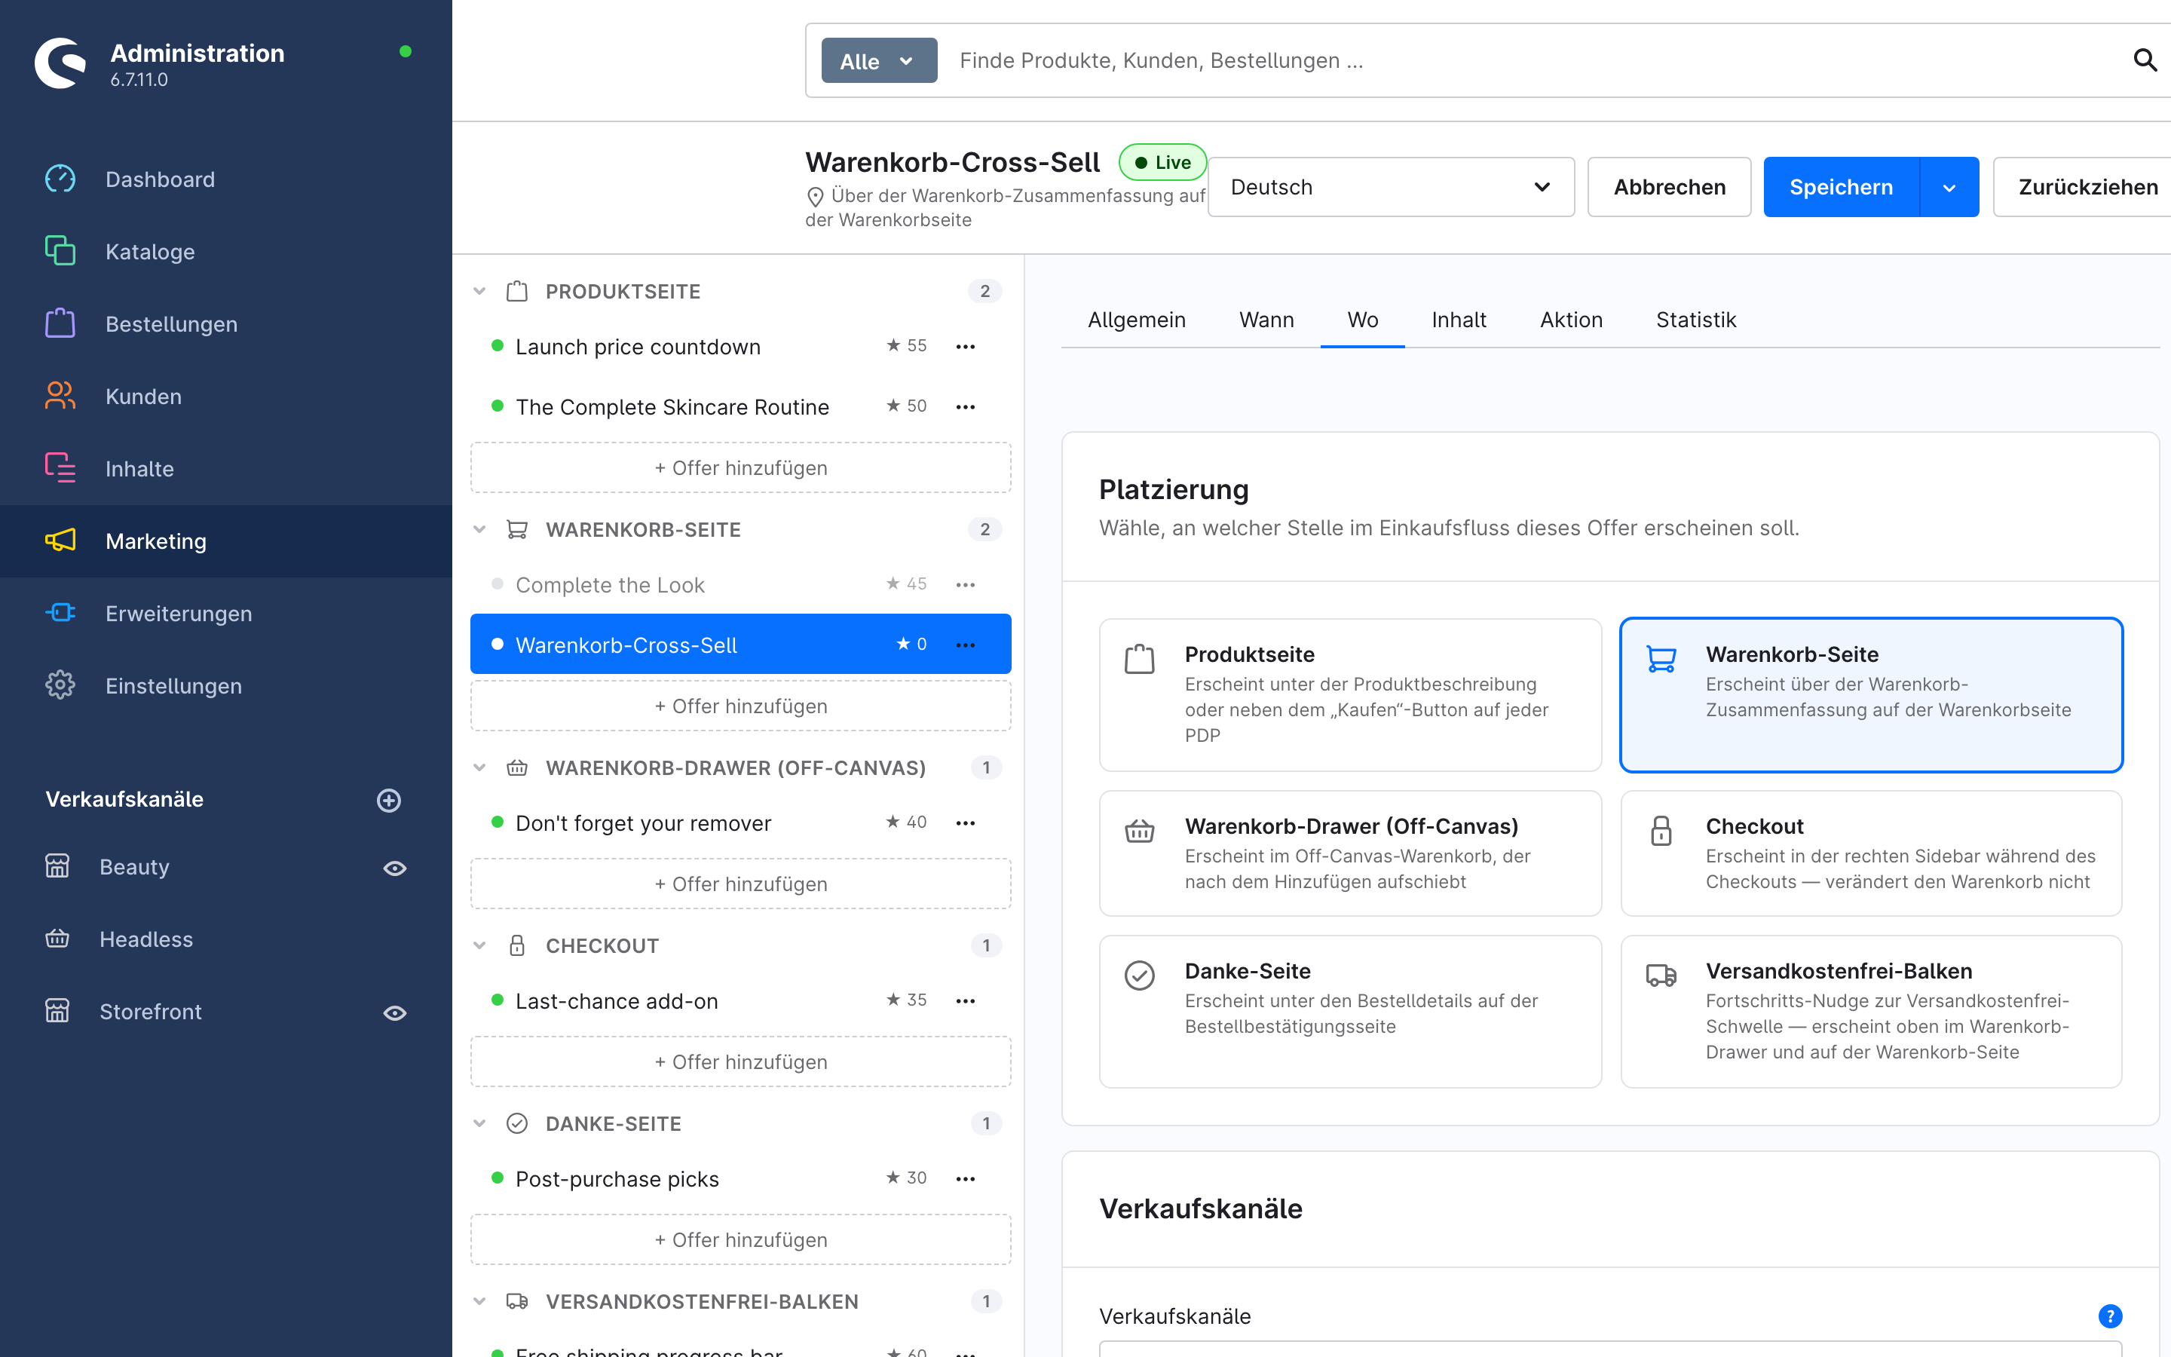Switch to the Allgemein tab
The image size is (2171, 1357).
(x=1137, y=320)
